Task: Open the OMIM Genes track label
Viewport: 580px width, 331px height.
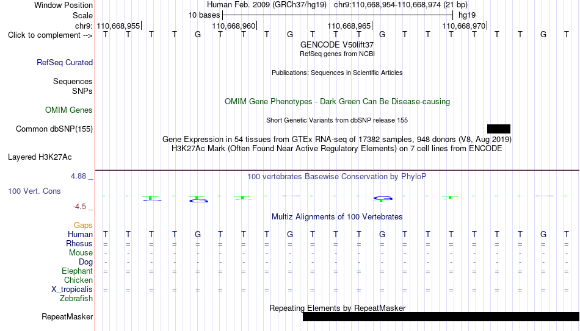Action: (x=69, y=110)
